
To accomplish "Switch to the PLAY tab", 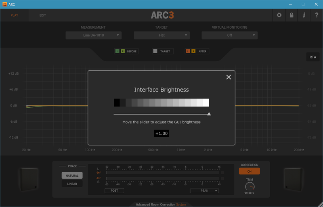I will pyautogui.click(x=15, y=15).
